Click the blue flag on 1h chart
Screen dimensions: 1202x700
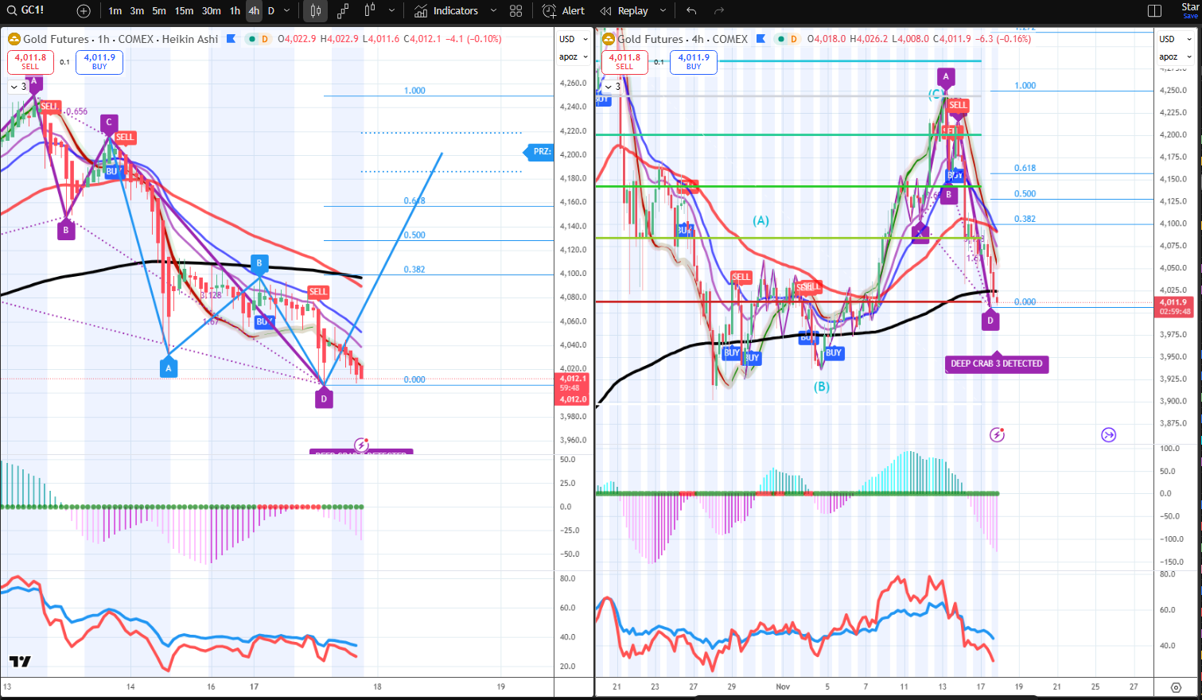231,38
